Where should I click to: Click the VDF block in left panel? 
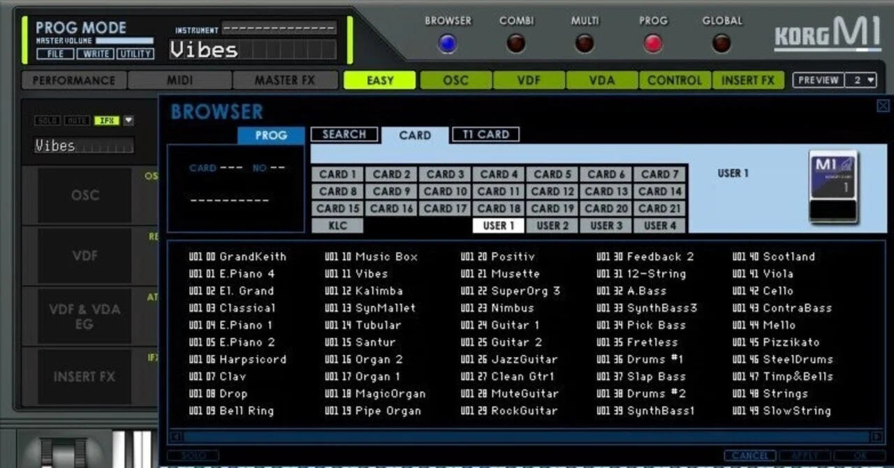[x=85, y=256]
